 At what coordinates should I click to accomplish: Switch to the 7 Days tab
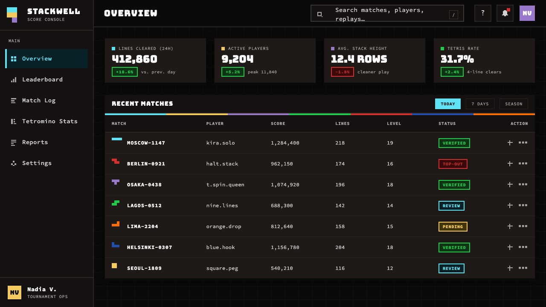coord(480,104)
